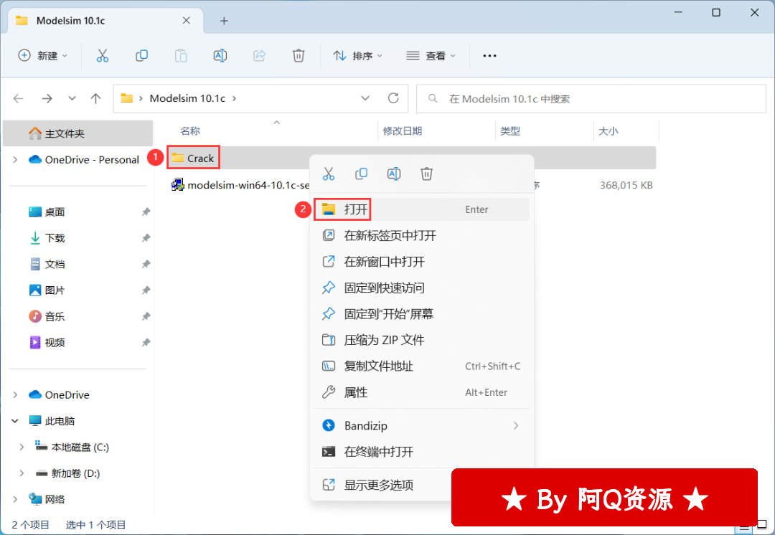Refresh the current folder view

(x=393, y=98)
